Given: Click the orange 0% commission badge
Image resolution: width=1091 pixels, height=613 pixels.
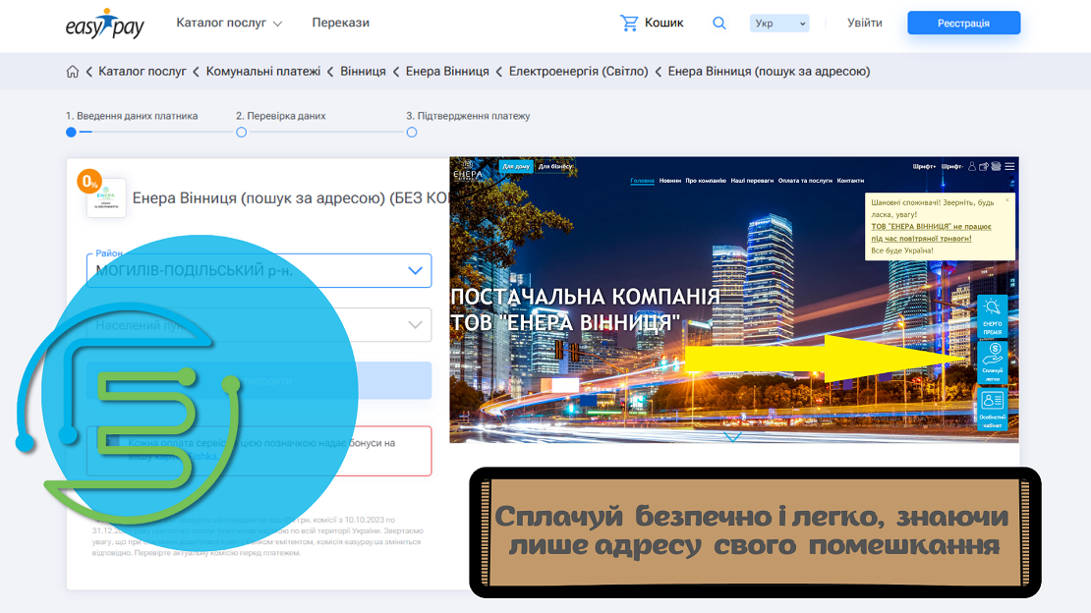Looking at the screenshot, I should [89, 182].
